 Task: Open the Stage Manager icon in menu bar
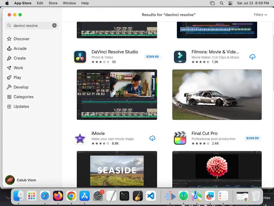pyautogui.click(x=212, y=3)
